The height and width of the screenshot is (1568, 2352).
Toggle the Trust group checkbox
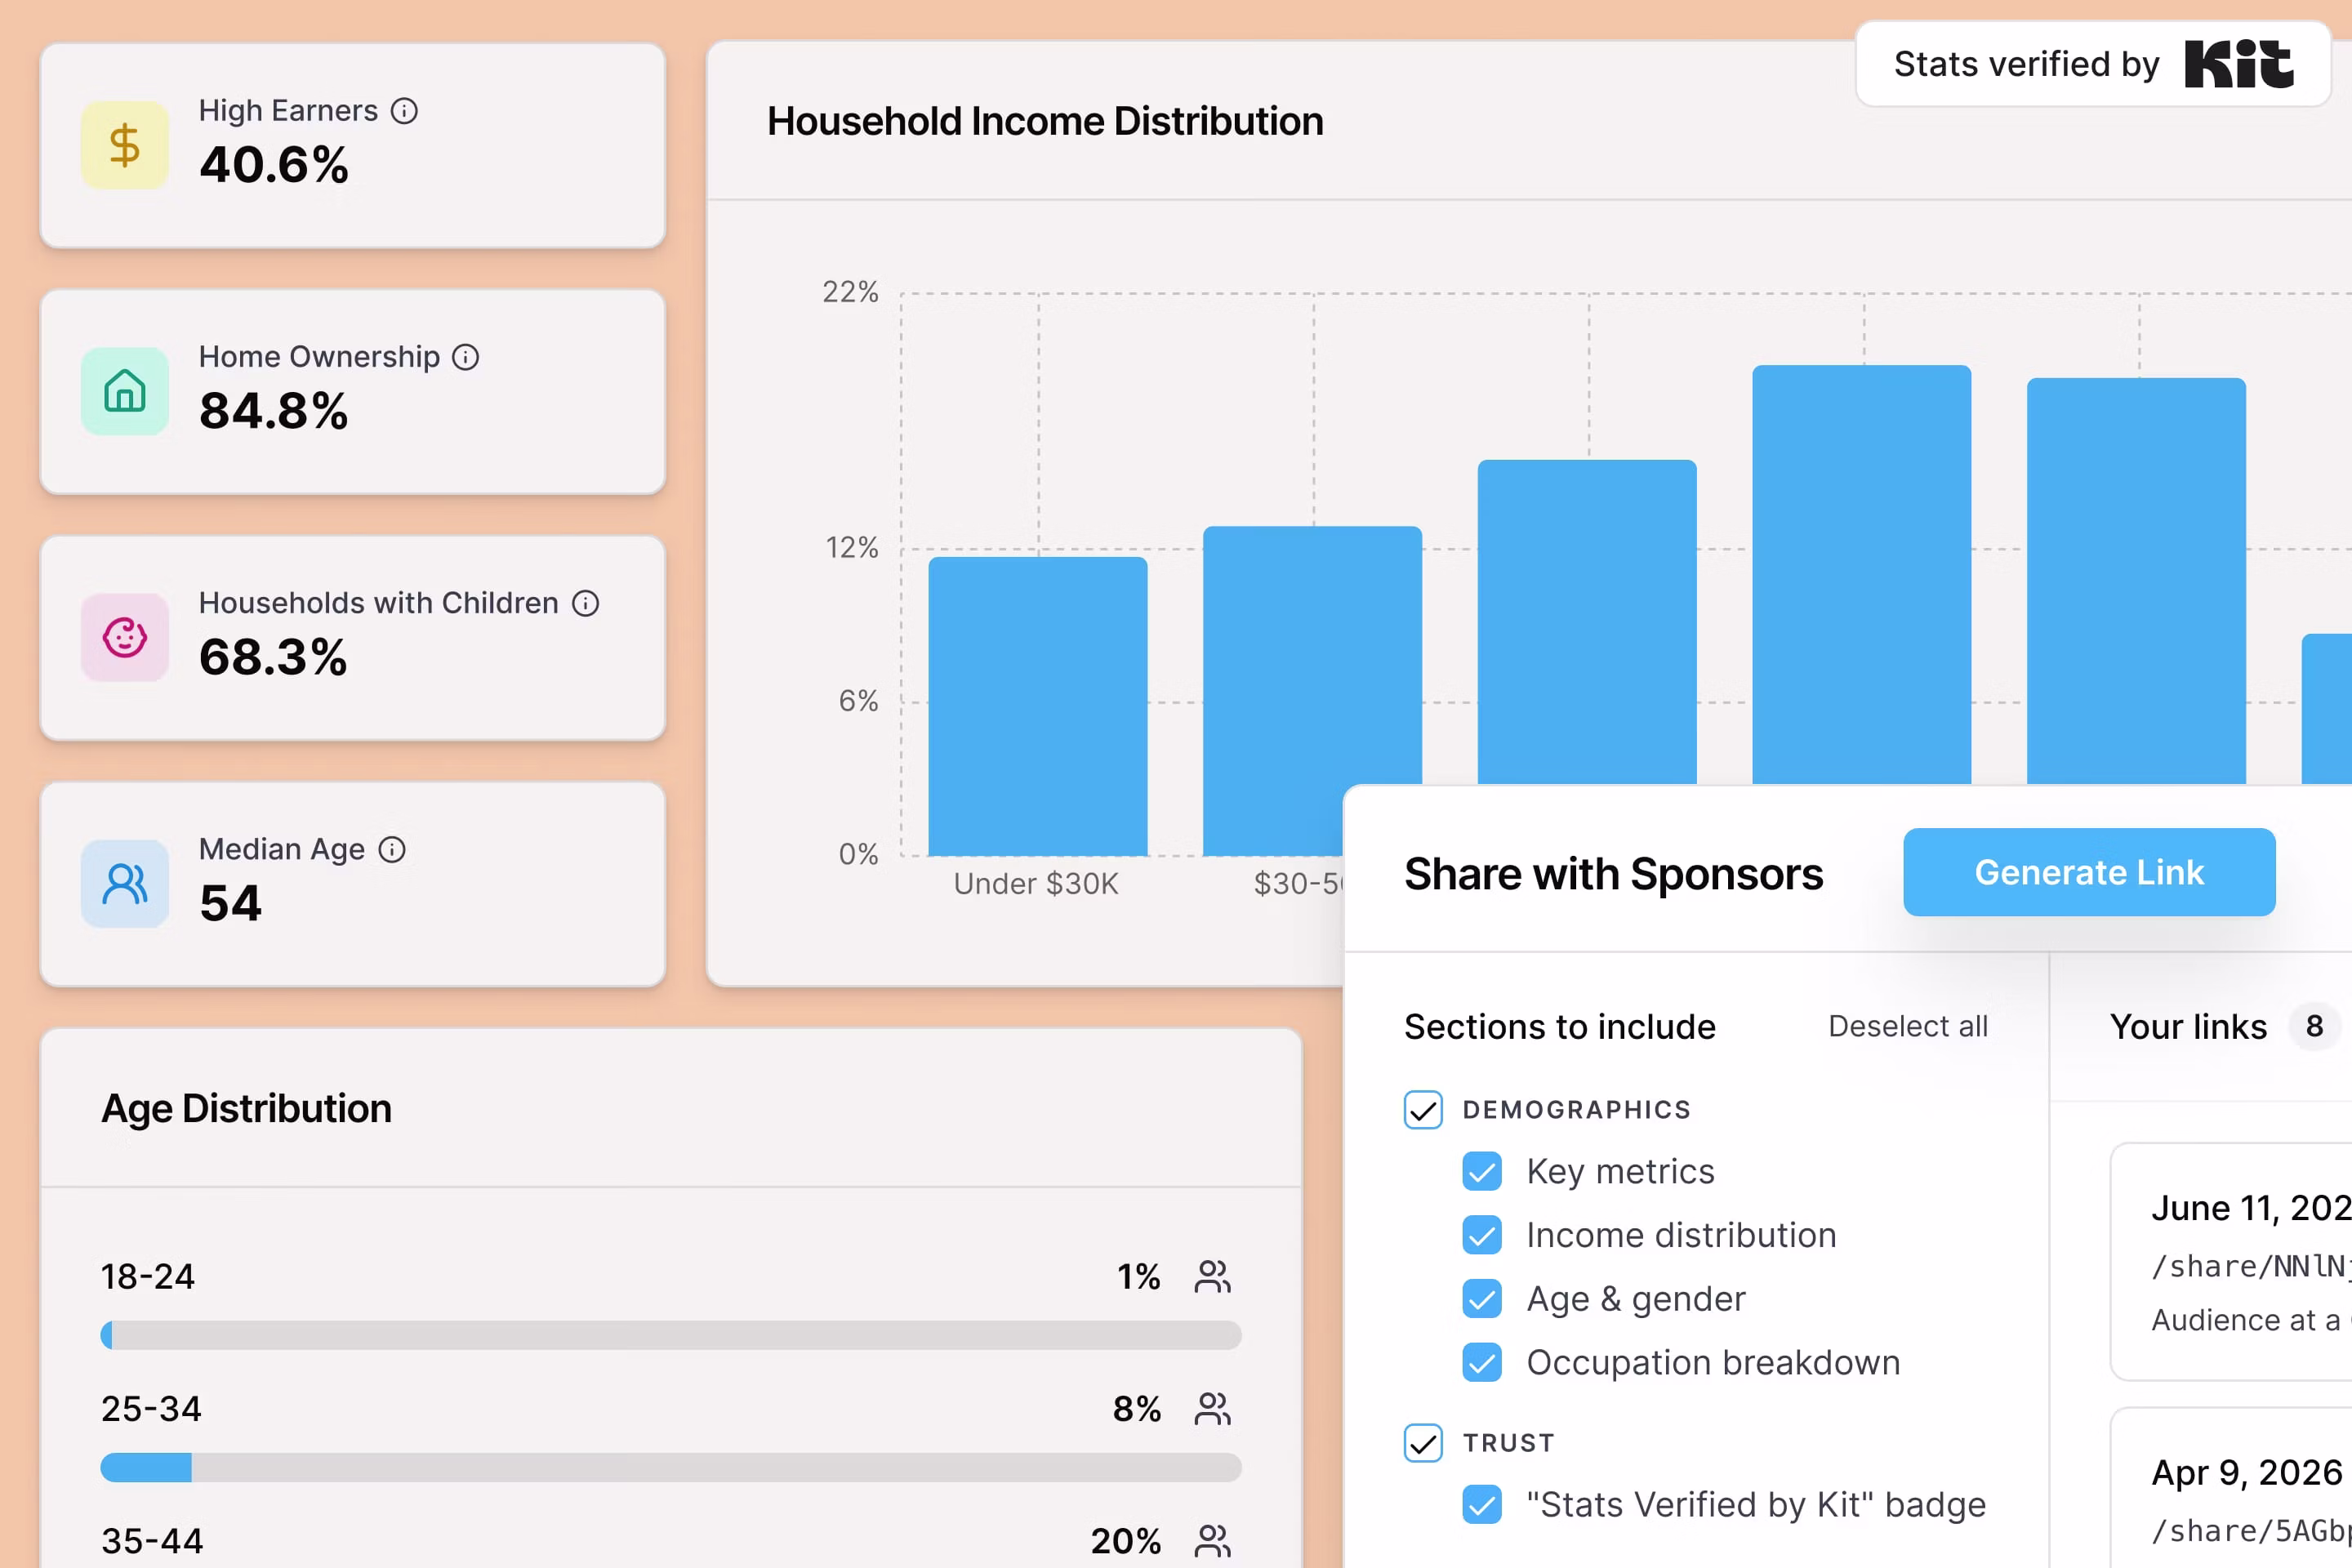pos(1423,1443)
